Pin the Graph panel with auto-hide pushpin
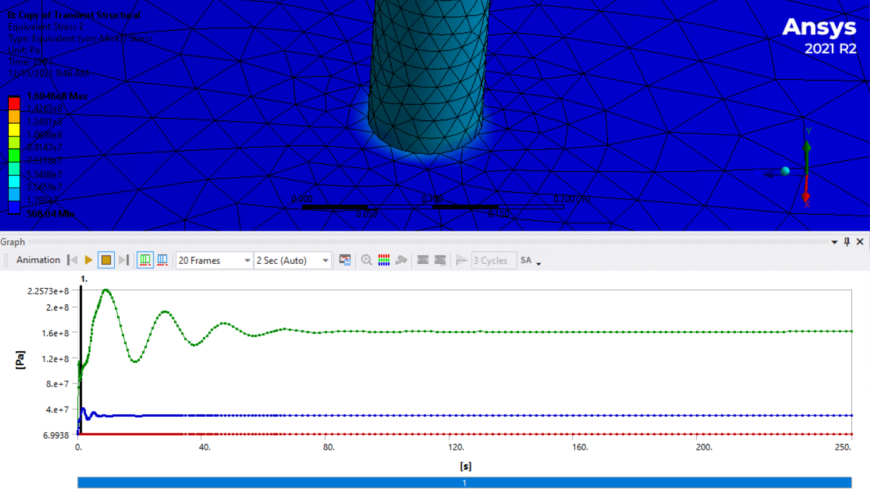Viewport: 870px width, 489px height. point(847,242)
